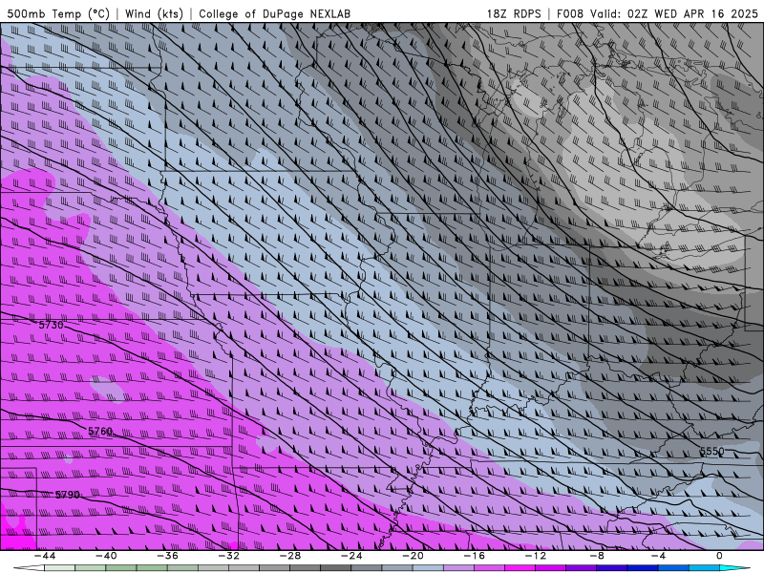Click the -40 color scale value
The image size is (764, 573).
click(106, 556)
